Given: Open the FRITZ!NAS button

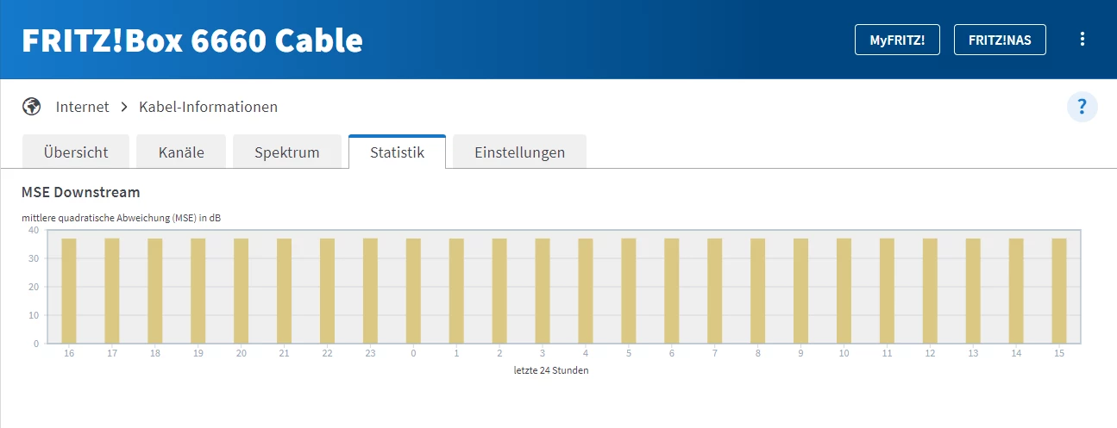Looking at the screenshot, I should click(1000, 40).
